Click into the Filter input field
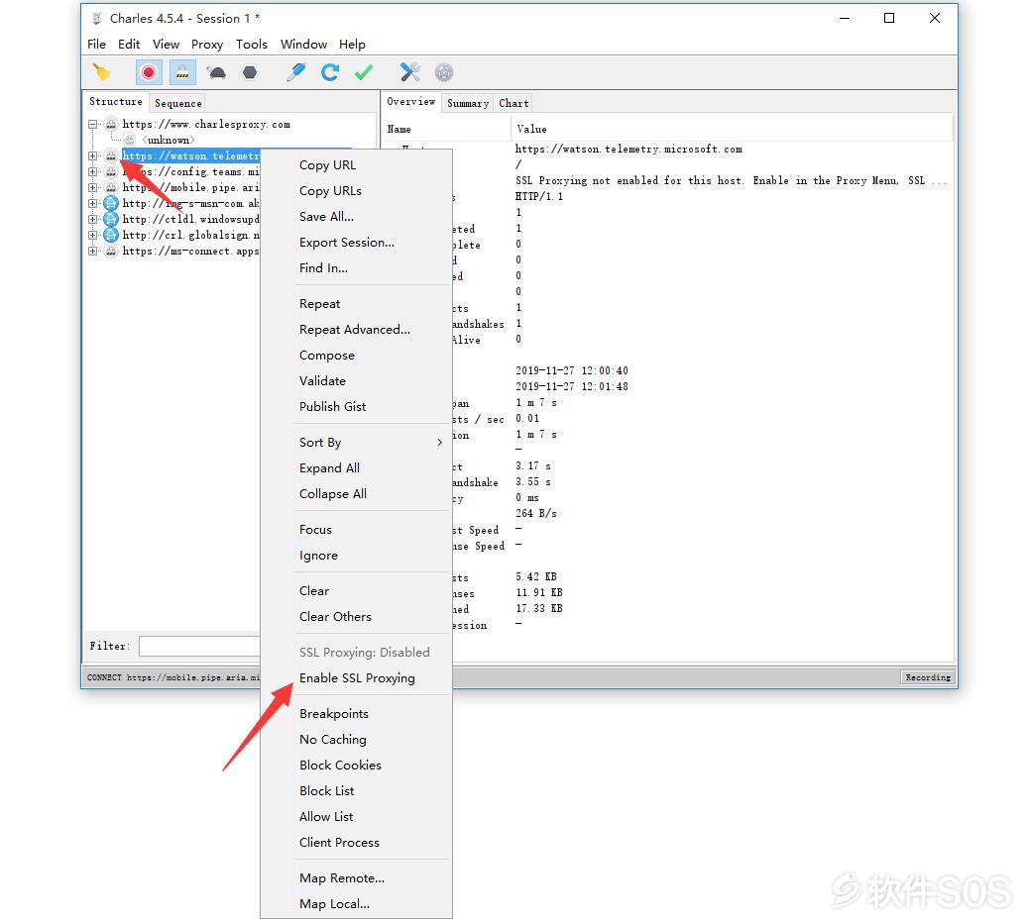The height and width of the screenshot is (923, 1027). click(x=200, y=646)
